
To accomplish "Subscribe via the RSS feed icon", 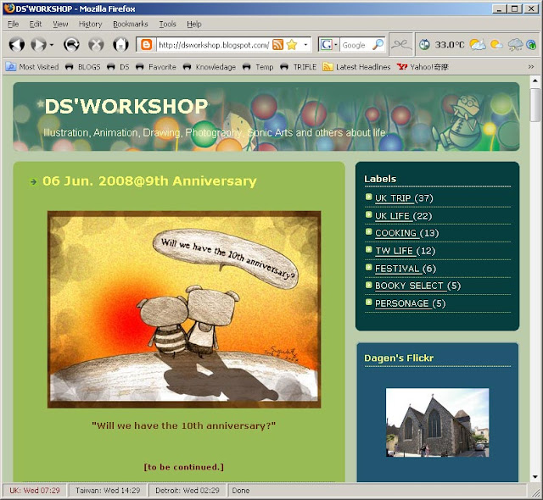I will pos(277,45).
